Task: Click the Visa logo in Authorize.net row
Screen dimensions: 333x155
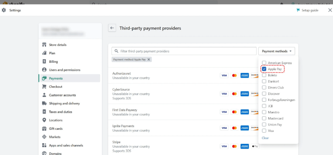Action: (x=224, y=75)
